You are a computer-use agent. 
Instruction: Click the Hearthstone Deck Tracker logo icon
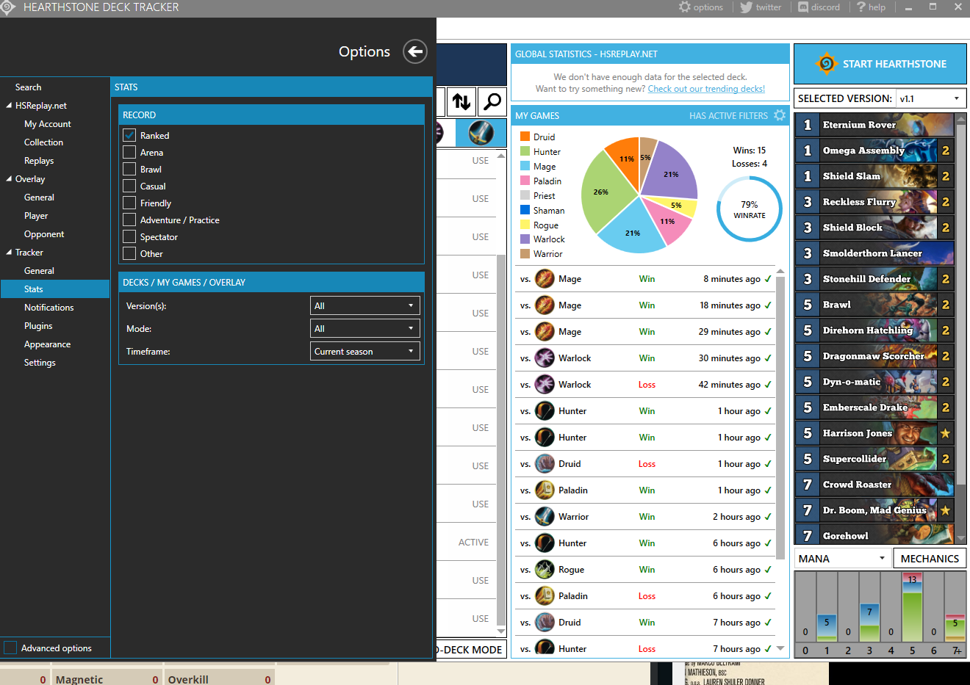click(7, 7)
